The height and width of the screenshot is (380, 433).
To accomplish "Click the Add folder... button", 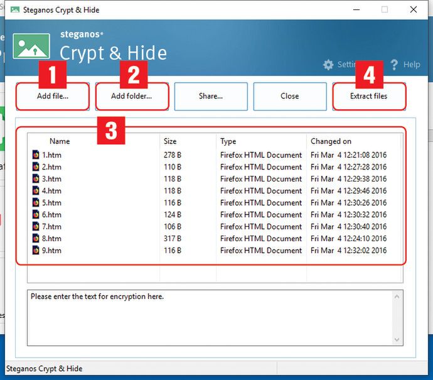I will coord(132,96).
